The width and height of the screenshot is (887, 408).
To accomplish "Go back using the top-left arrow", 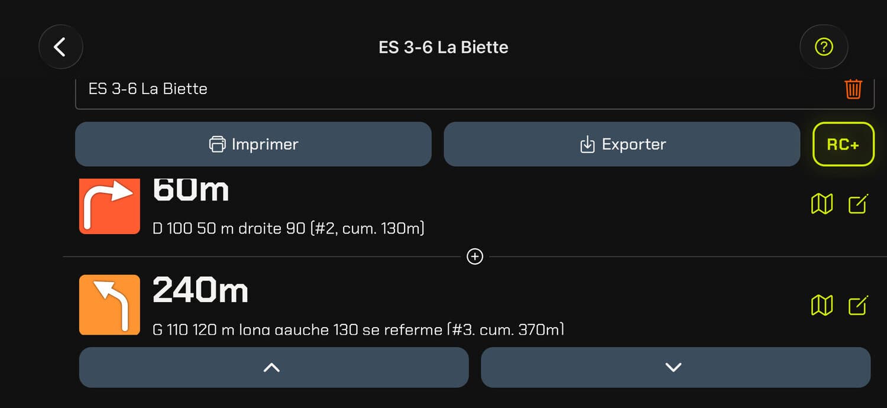I will [60, 47].
